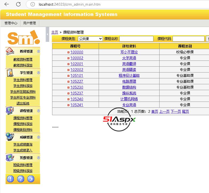Collapse the 教师管理 section arrow
The height and width of the screenshot is (193, 209).
(39, 51)
